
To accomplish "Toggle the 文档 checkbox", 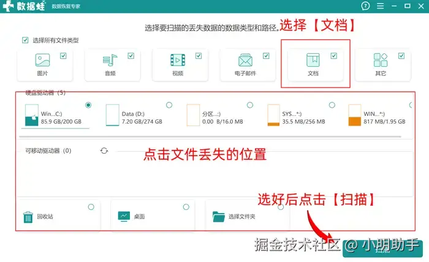I will pyautogui.click(x=334, y=56).
